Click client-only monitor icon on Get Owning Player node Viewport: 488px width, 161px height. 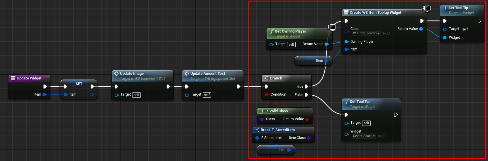click(332, 28)
